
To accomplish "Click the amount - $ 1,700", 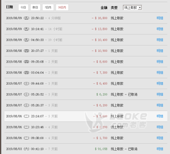I will (100, 138).
